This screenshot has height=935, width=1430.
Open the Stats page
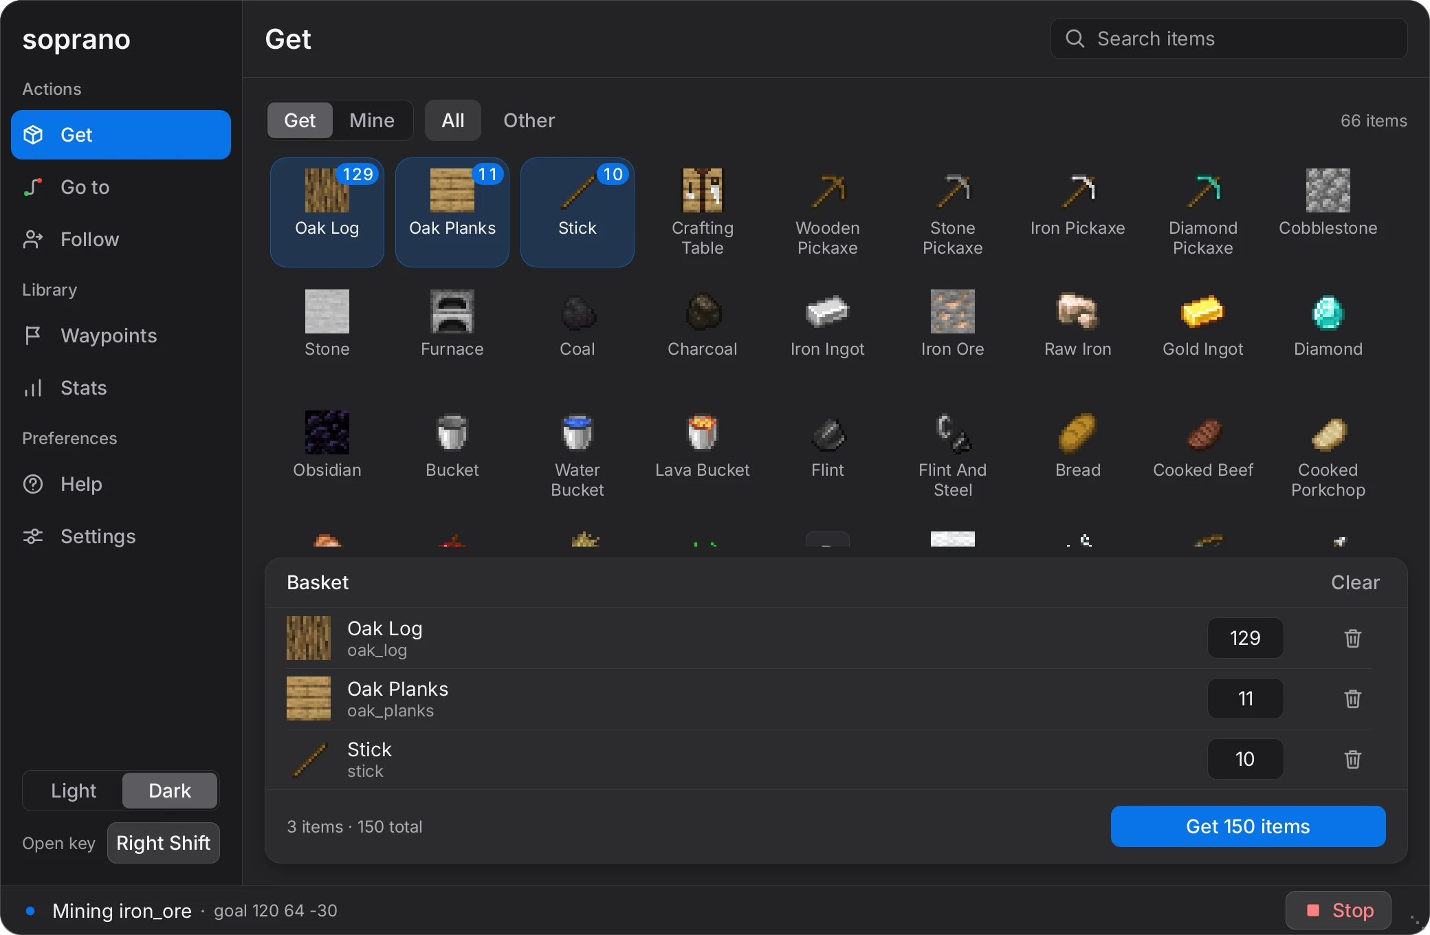[x=121, y=388]
